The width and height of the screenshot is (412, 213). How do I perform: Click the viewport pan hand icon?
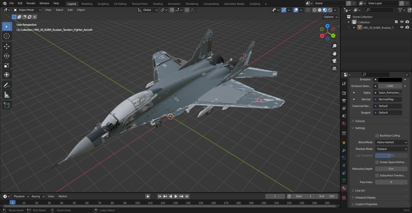pyautogui.click(x=334, y=53)
